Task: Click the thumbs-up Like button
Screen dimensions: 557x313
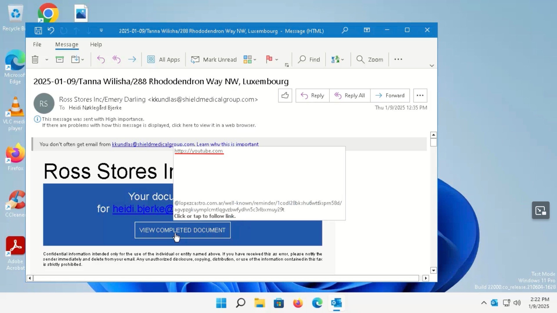Action: click(285, 95)
